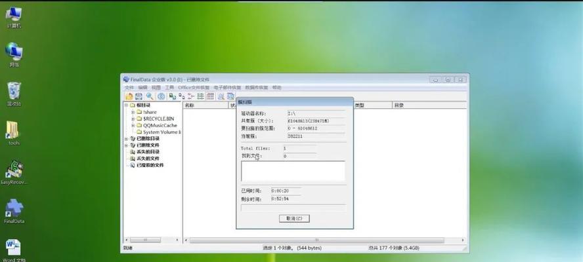Click the cluster range value '0 - 61048612'

tap(303, 128)
